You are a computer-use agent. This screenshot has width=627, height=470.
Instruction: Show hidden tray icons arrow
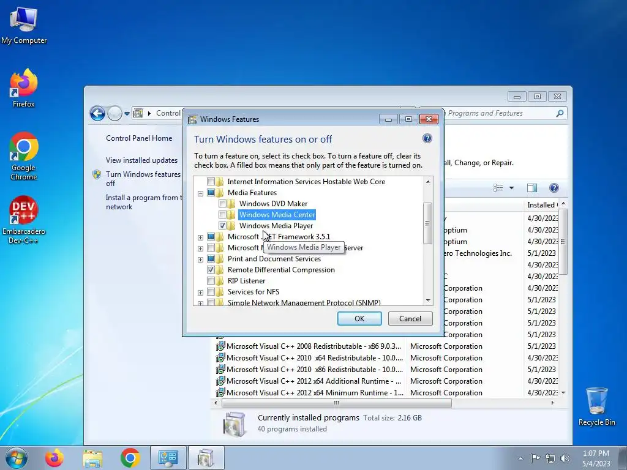(520, 458)
